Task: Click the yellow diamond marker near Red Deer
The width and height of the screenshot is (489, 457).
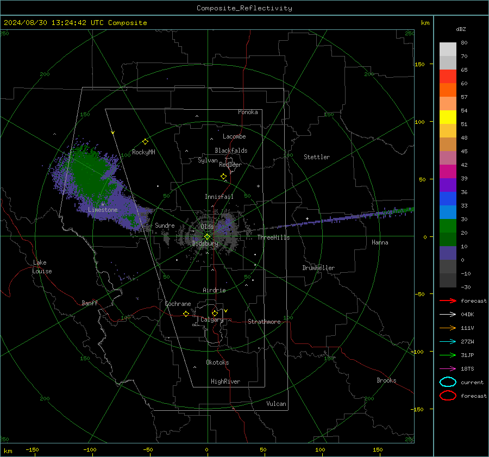Action: point(223,177)
